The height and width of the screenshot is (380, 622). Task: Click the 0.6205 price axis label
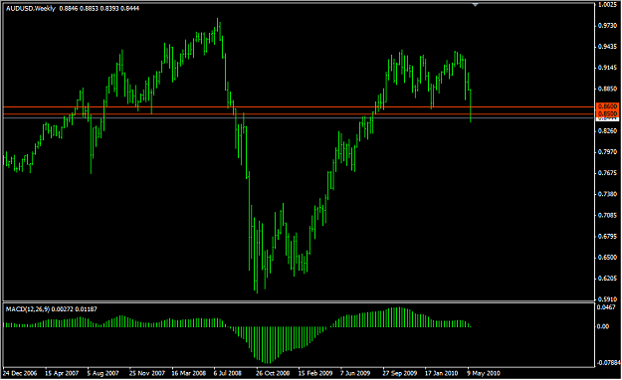(607, 279)
